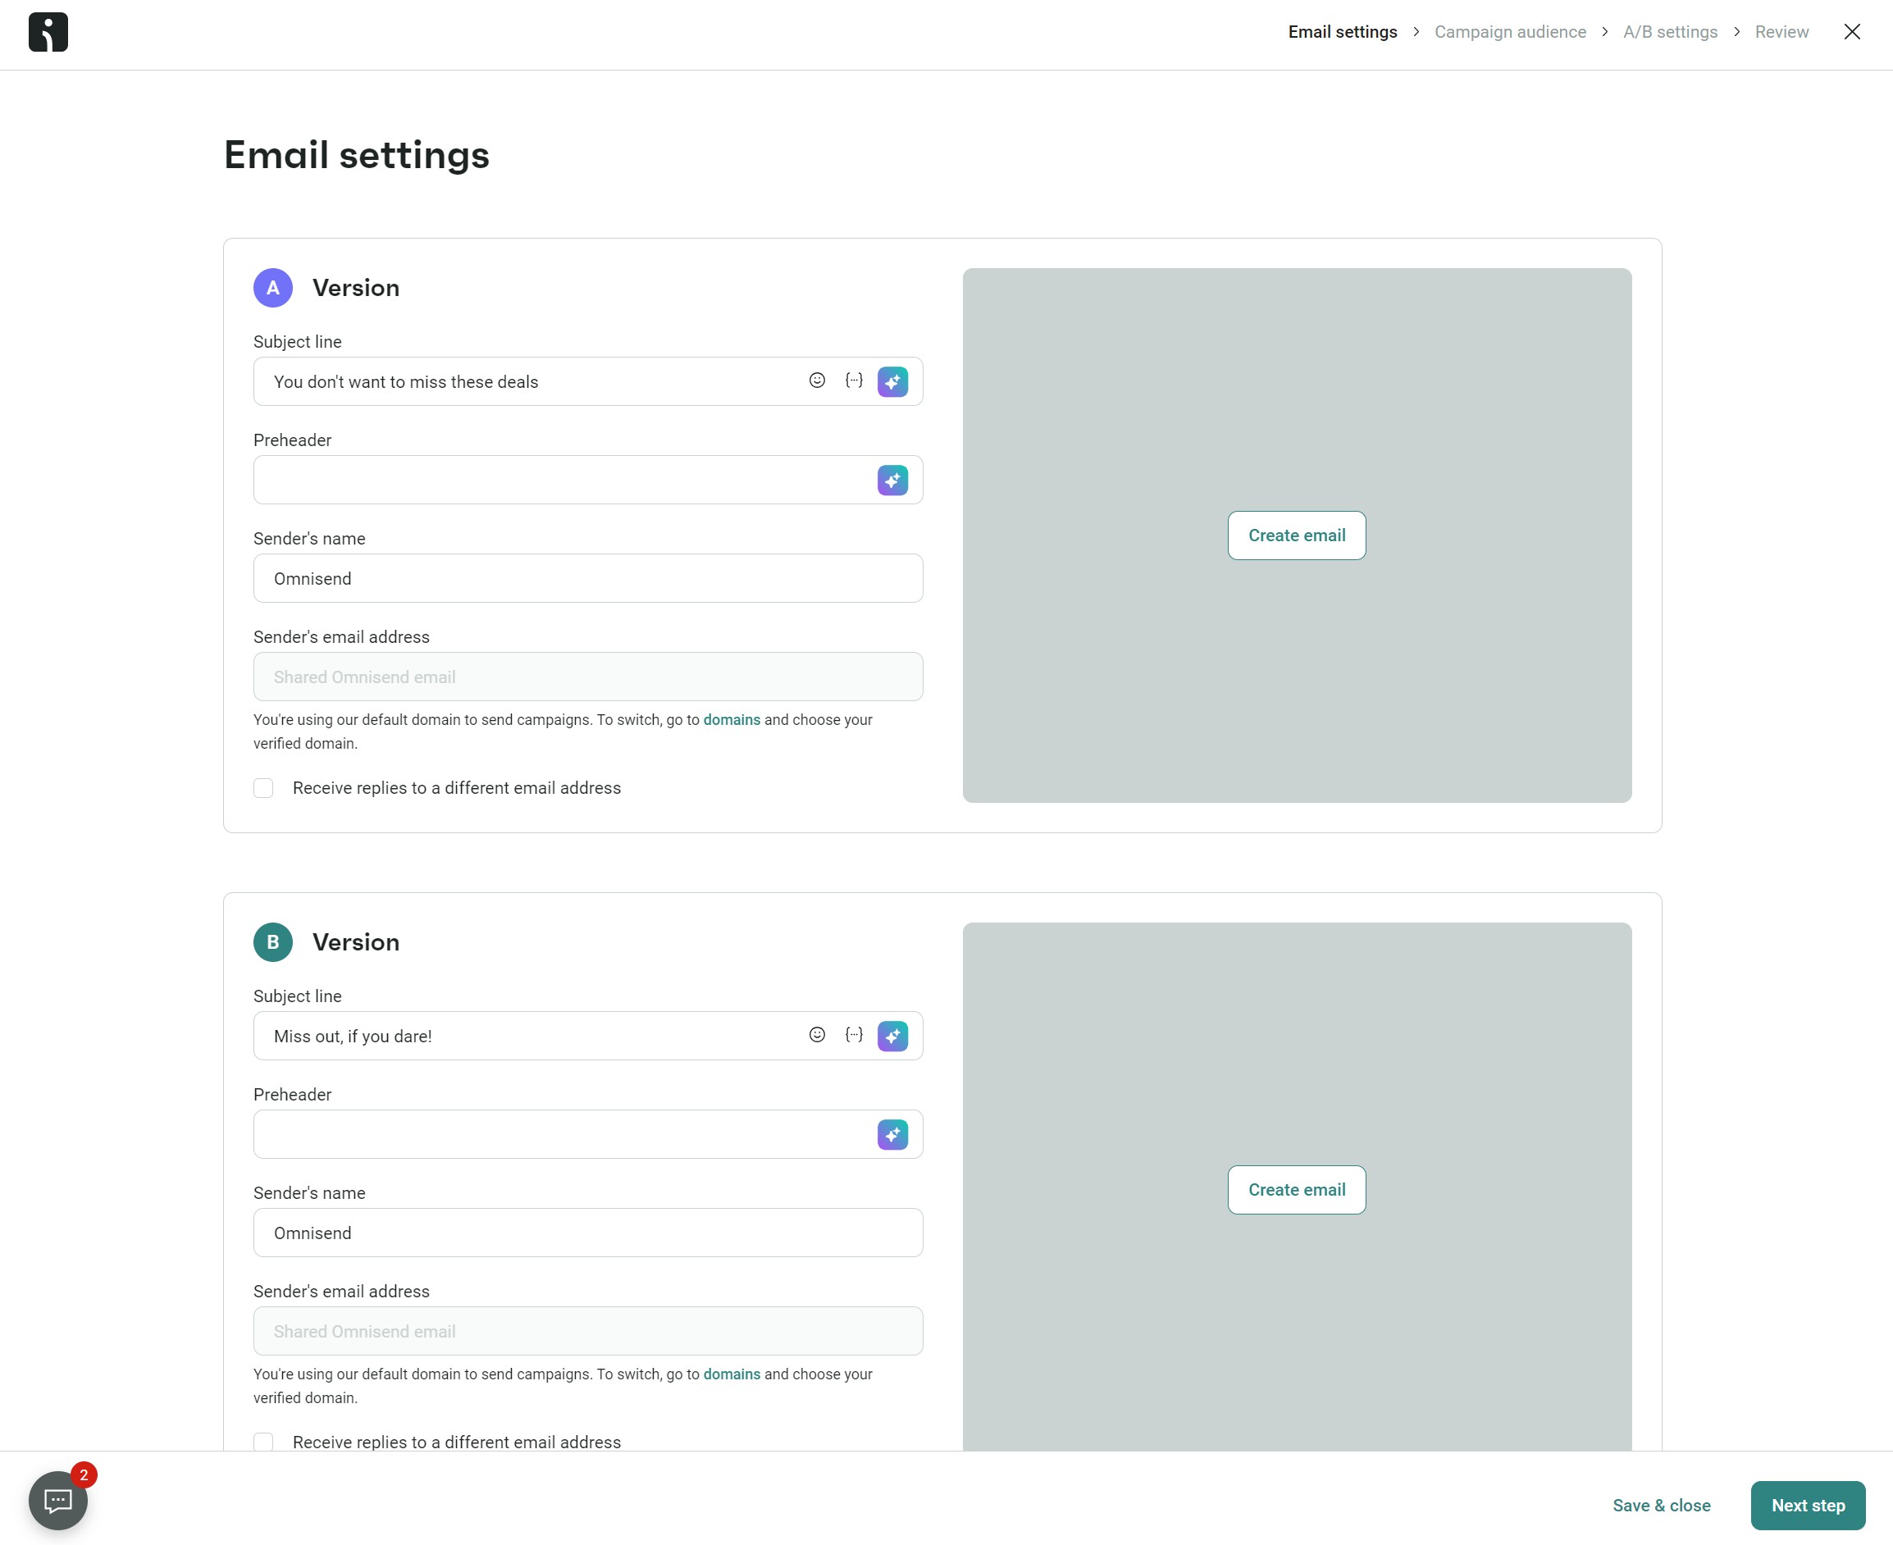Viewport: 1893px width, 1545px height.
Task: Enable replies to a different address for Version A
Action: (263, 787)
